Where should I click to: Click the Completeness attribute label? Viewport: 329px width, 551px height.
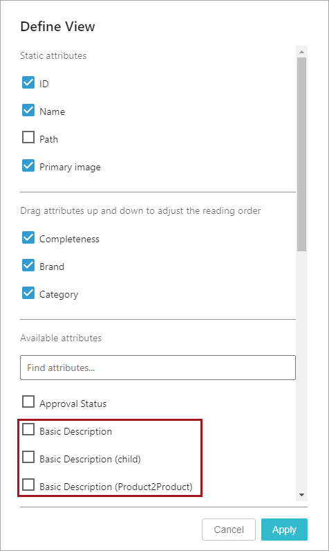click(x=69, y=239)
